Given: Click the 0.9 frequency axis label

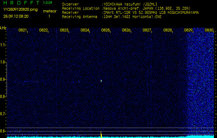Looking at the screenshot, I should (3, 79).
